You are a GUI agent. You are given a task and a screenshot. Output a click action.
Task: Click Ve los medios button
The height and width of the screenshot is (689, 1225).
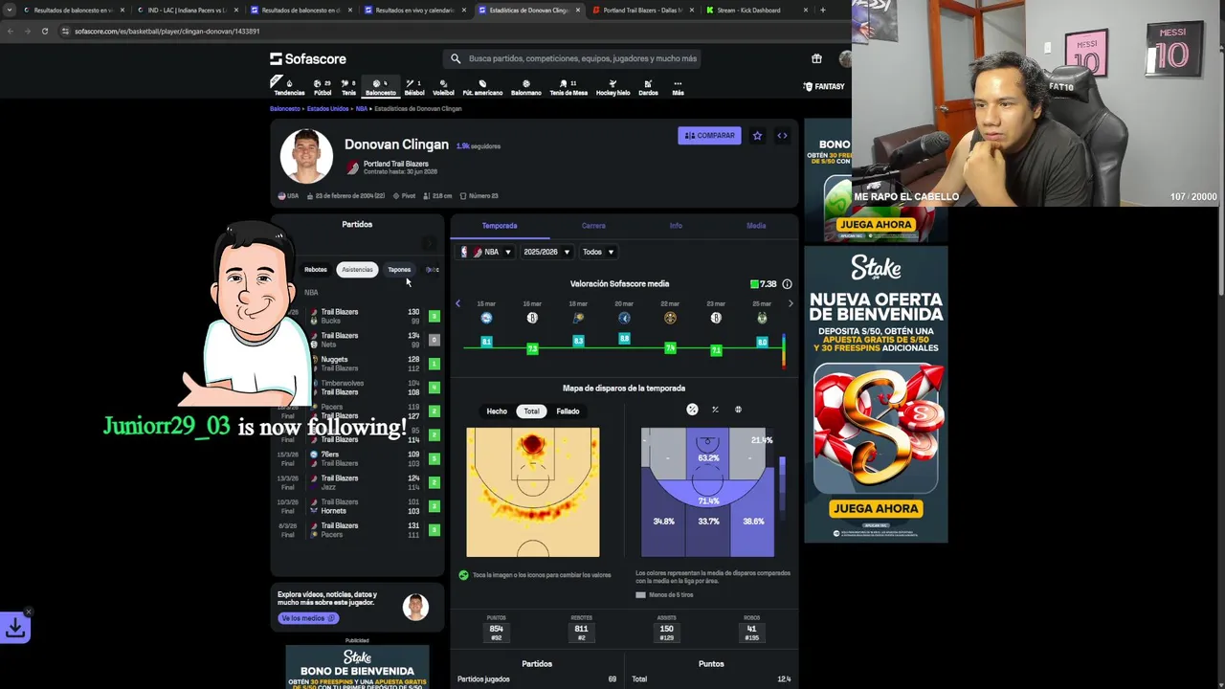307,618
